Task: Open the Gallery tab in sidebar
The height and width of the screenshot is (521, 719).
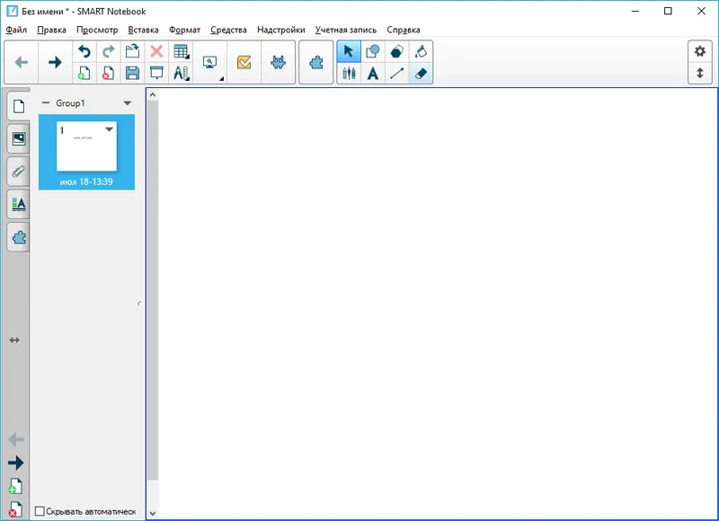Action: click(18, 138)
